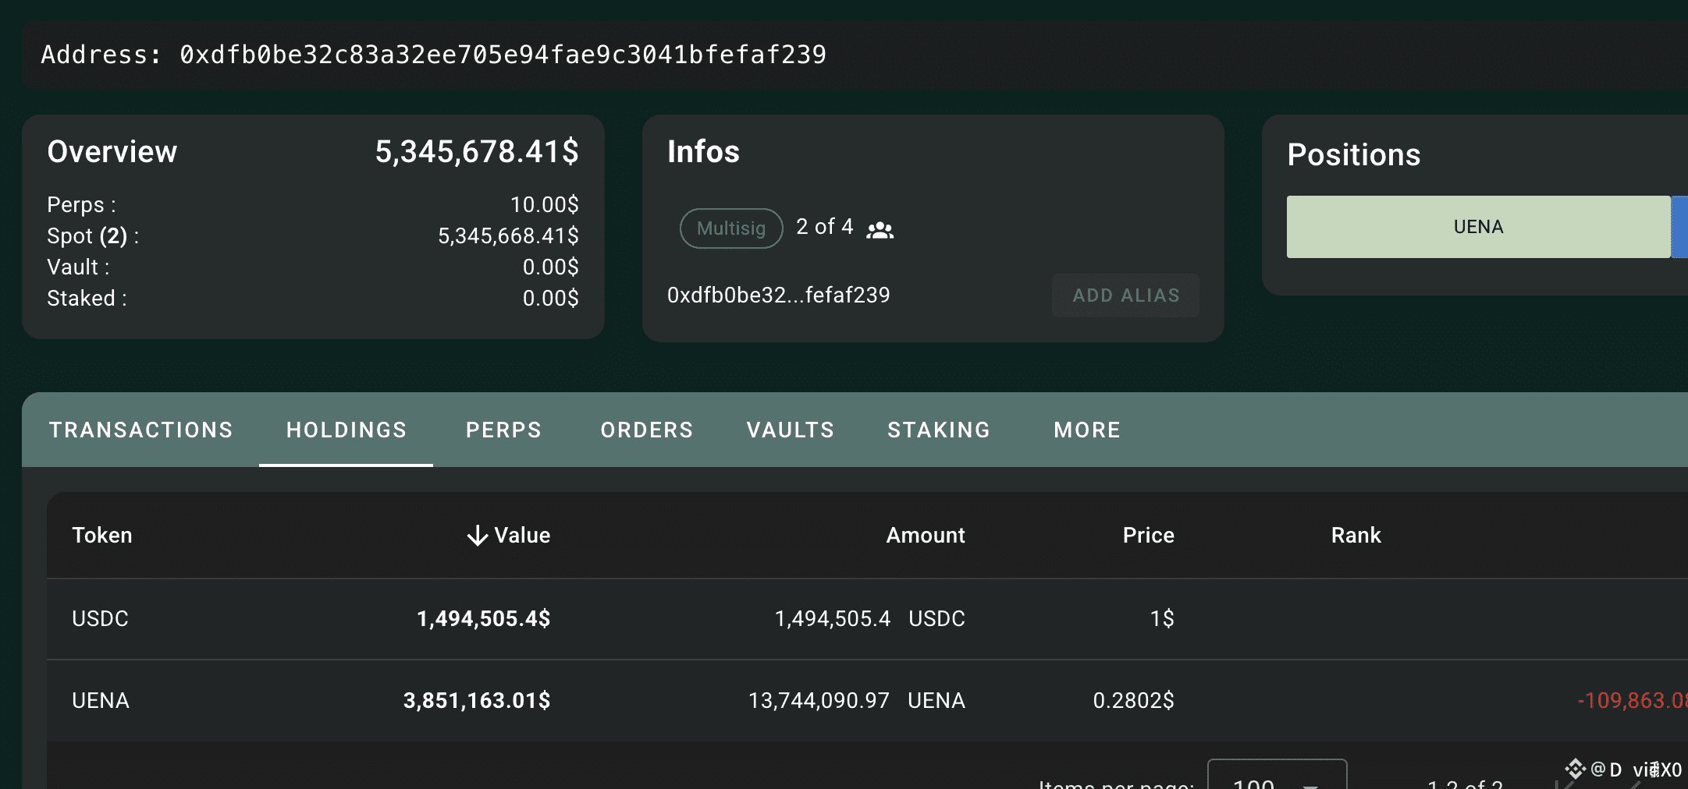Switch to the PERPS tab

tap(503, 430)
